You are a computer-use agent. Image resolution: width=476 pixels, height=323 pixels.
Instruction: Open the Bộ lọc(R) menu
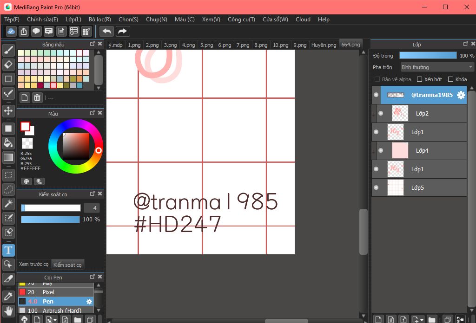(100, 19)
